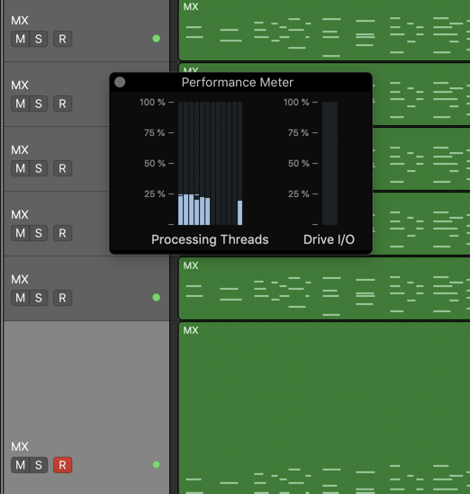
Task: Select the topmost green MX MIDI region
Action: pos(324,30)
